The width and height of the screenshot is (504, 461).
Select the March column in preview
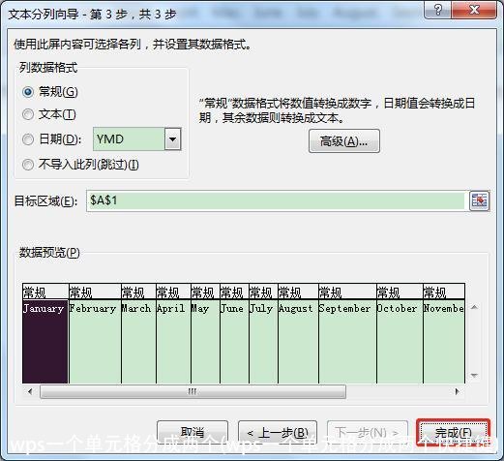coord(138,341)
